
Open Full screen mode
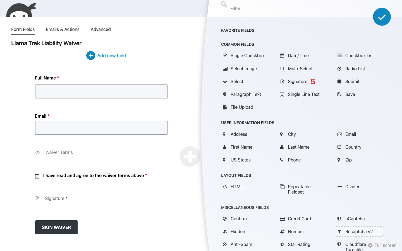click(382, 245)
